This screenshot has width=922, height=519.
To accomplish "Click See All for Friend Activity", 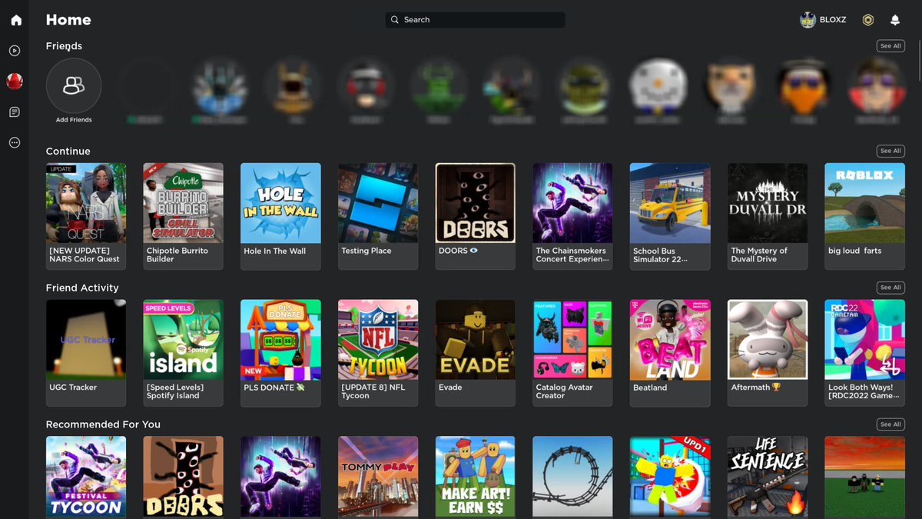I will (890, 288).
